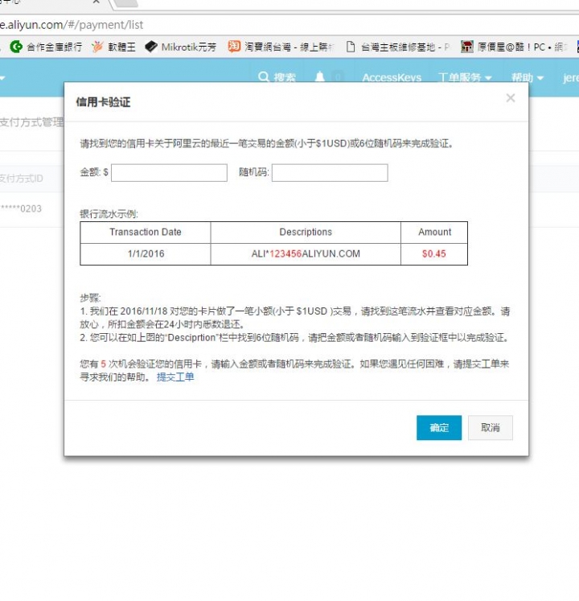The image size is (579, 601).
Task: Click the search magnifier icon in header
Action: [263, 77]
